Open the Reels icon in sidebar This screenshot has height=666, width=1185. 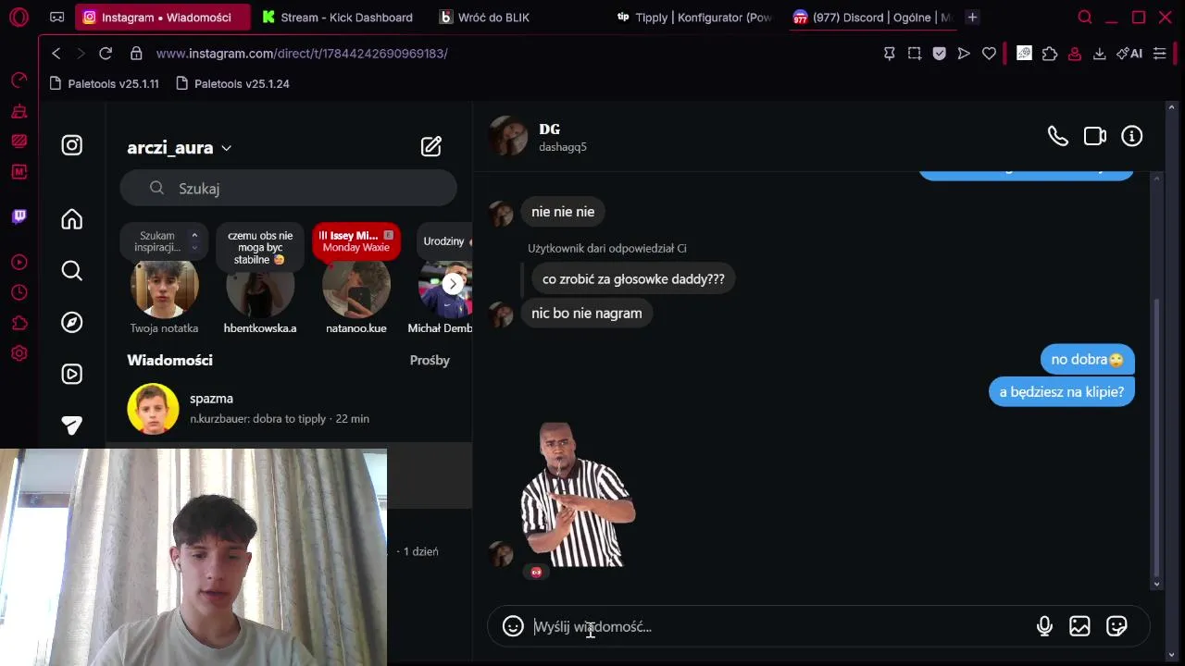71,374
